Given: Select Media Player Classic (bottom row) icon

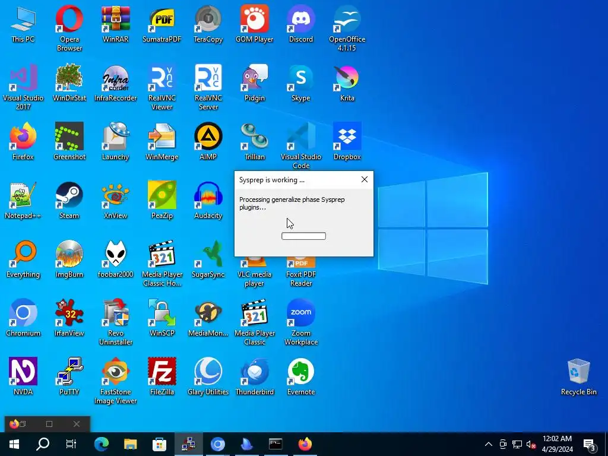Looking at the screenshot, I should tap(254, 322).
